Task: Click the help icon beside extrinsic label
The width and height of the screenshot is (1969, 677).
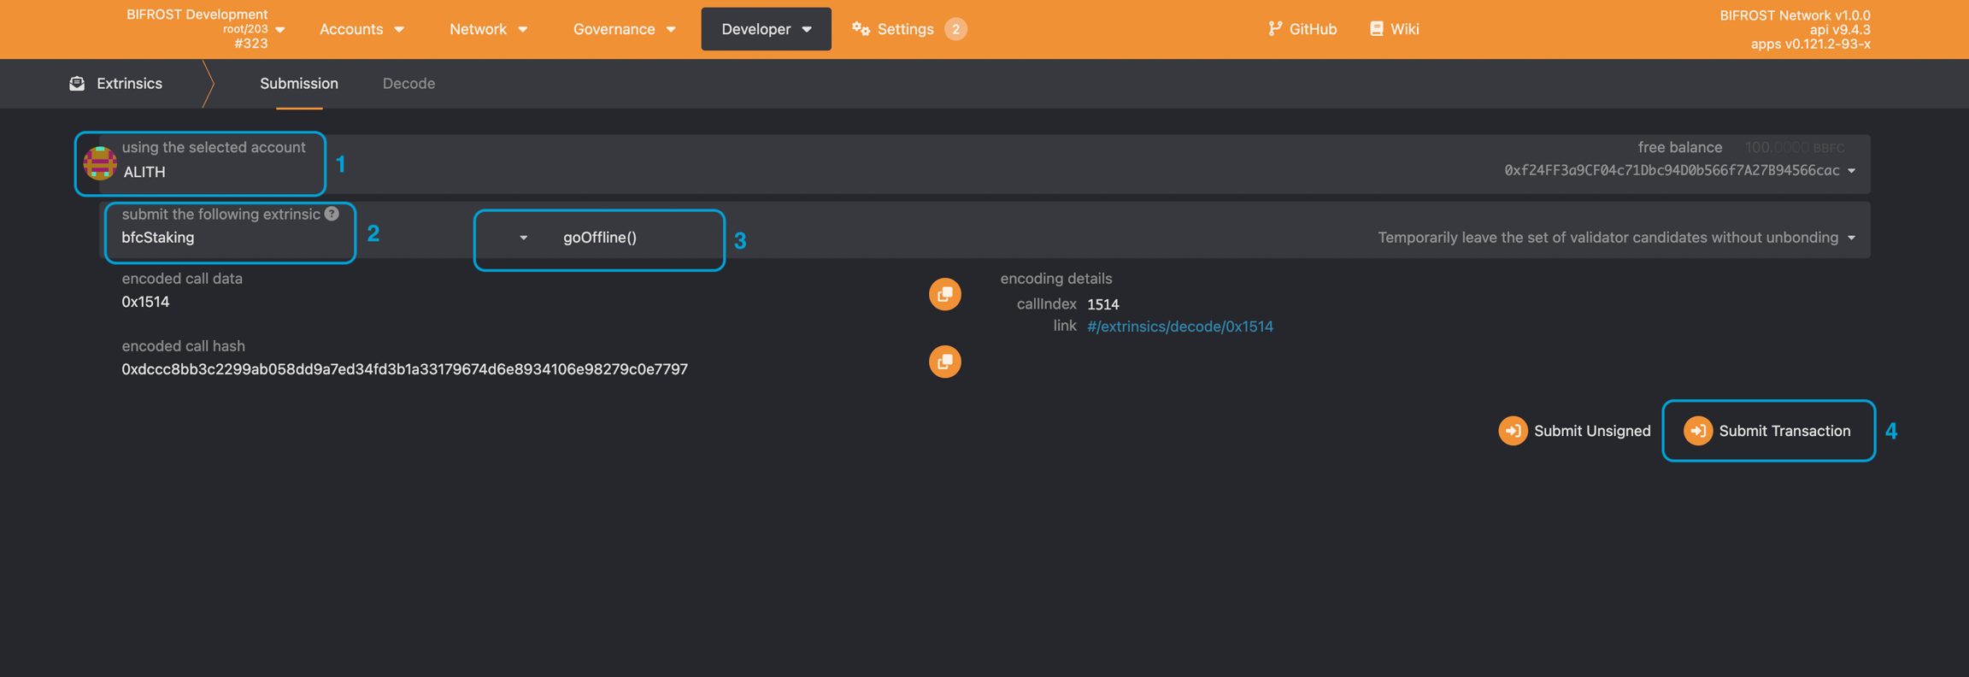Action: pyautogui.click(x=332, y=214)
